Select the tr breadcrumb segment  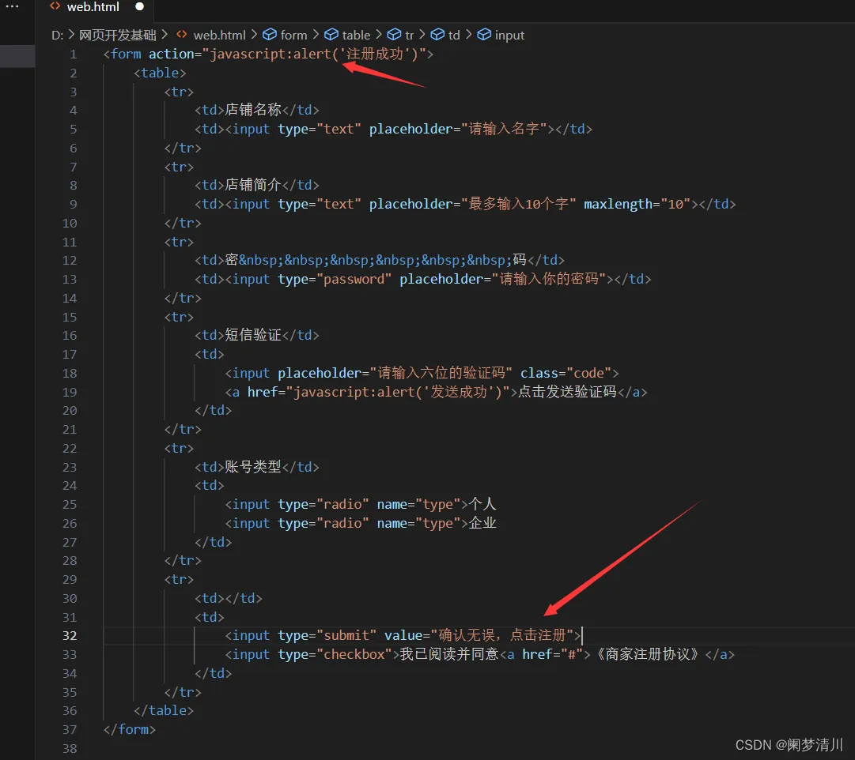click(x=410, y=36)
